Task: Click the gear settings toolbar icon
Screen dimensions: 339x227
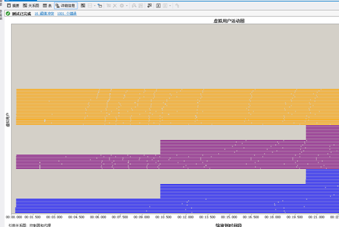Action: click(122, 6)
